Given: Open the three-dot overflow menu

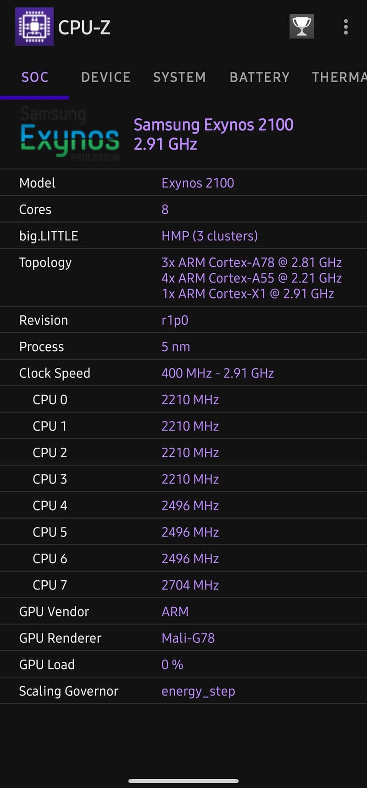Looking at the screenshot, I should (x=345, y=27).
